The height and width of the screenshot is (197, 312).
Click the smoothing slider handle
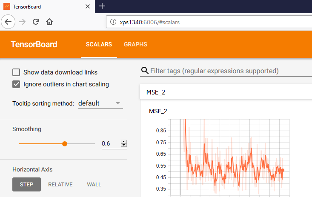coord(64,144)
